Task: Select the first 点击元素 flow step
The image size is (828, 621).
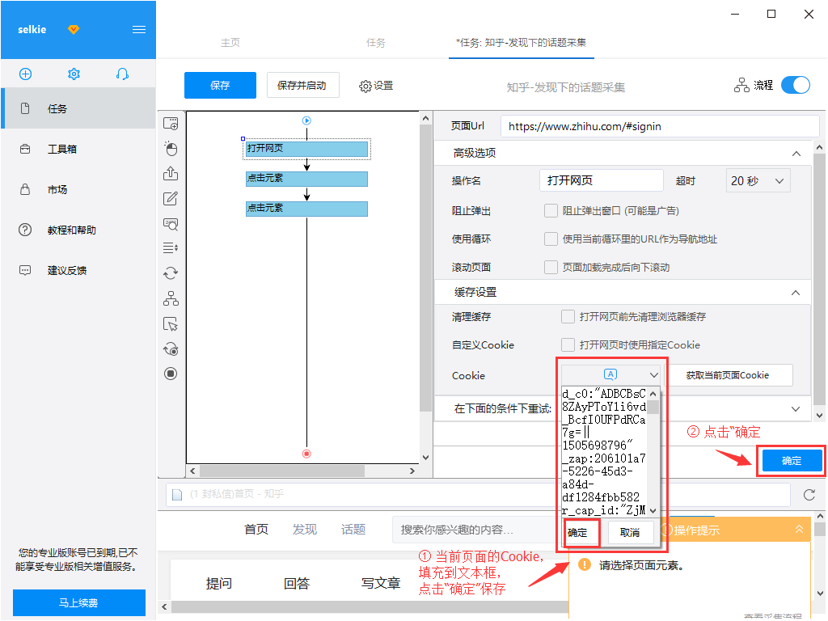Action: point(306,179)
